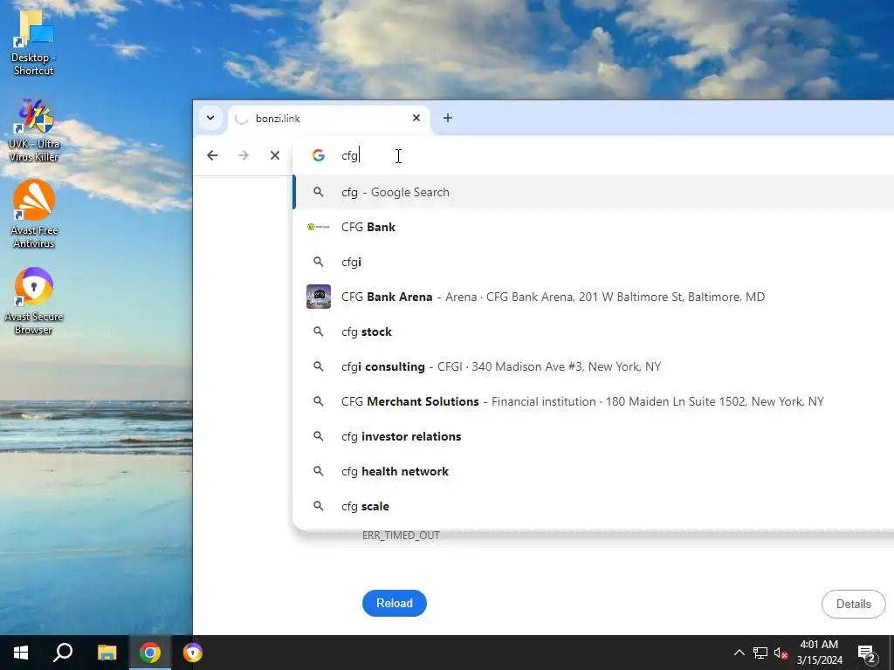Screen dimensions: 894x670
Task: Choose the CFG Bank suggestion
Action: point(593,227)
